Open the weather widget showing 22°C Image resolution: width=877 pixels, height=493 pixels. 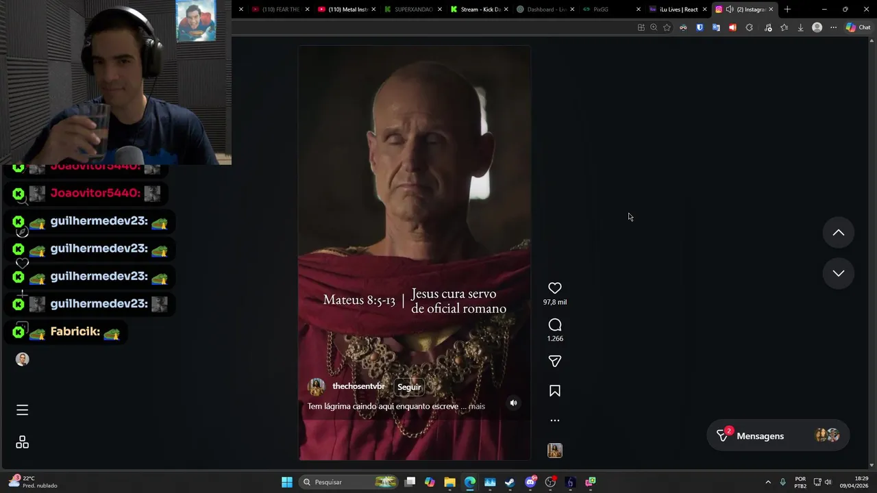click(x=33, y=482)
